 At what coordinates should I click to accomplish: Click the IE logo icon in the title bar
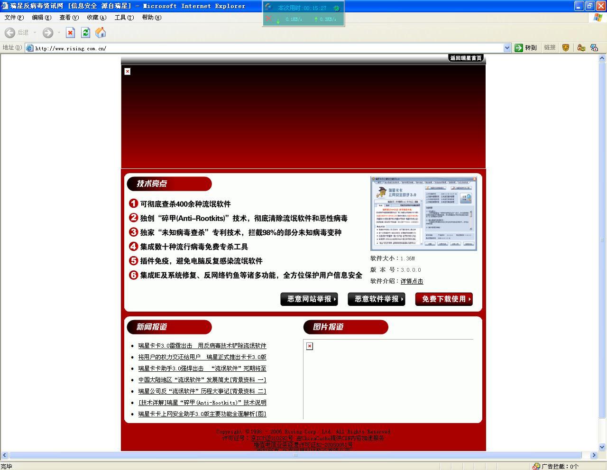pyautogui.click(x=5, y=6)
